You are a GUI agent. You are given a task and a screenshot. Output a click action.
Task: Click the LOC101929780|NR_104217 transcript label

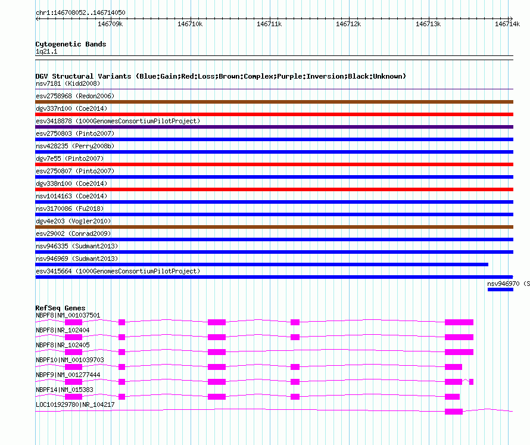75,404
